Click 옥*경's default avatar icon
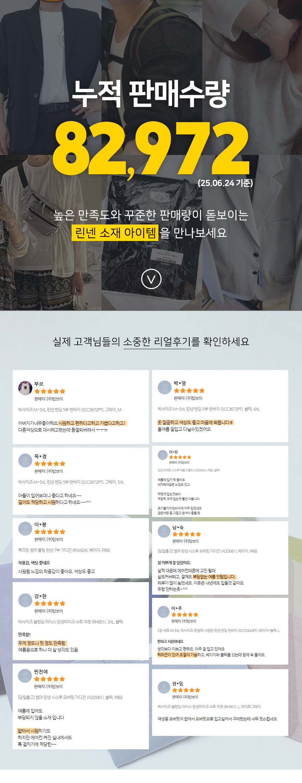This screenshot has height=783, width=302. [x=25, y=460]
